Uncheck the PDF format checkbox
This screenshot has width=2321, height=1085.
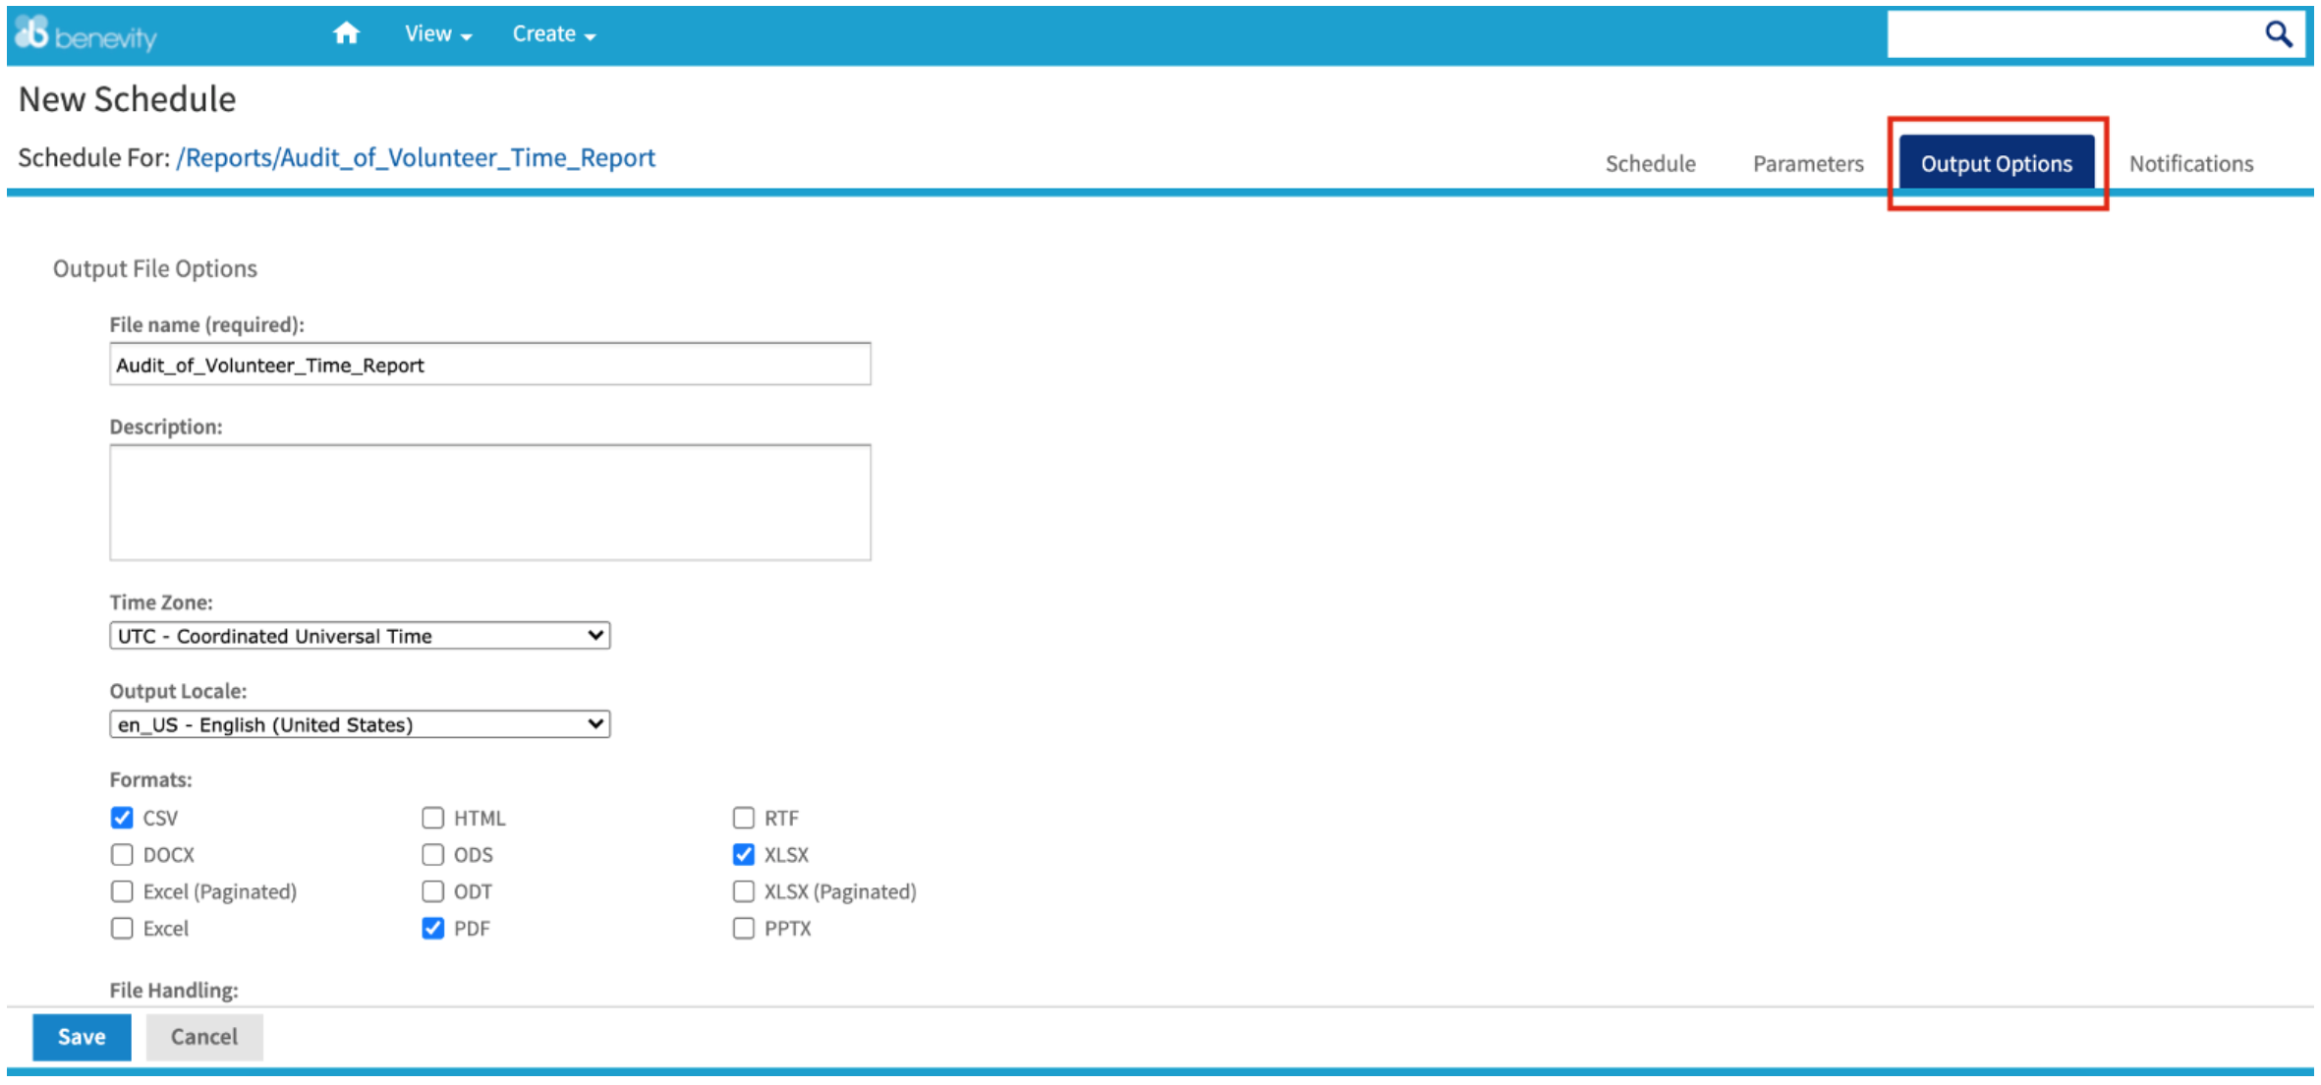tap(432, 929)
